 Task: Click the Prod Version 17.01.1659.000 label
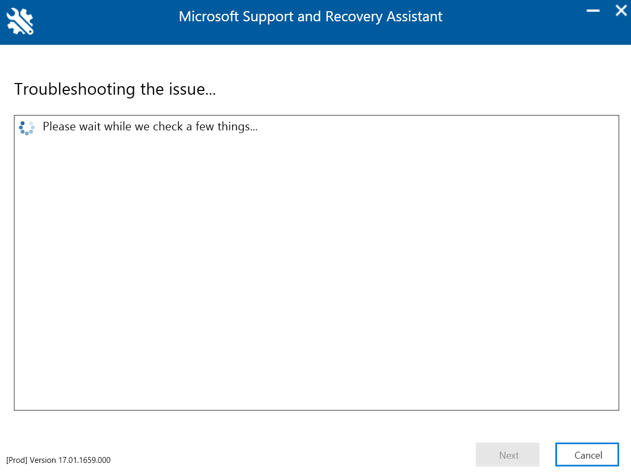click(59, 460)
